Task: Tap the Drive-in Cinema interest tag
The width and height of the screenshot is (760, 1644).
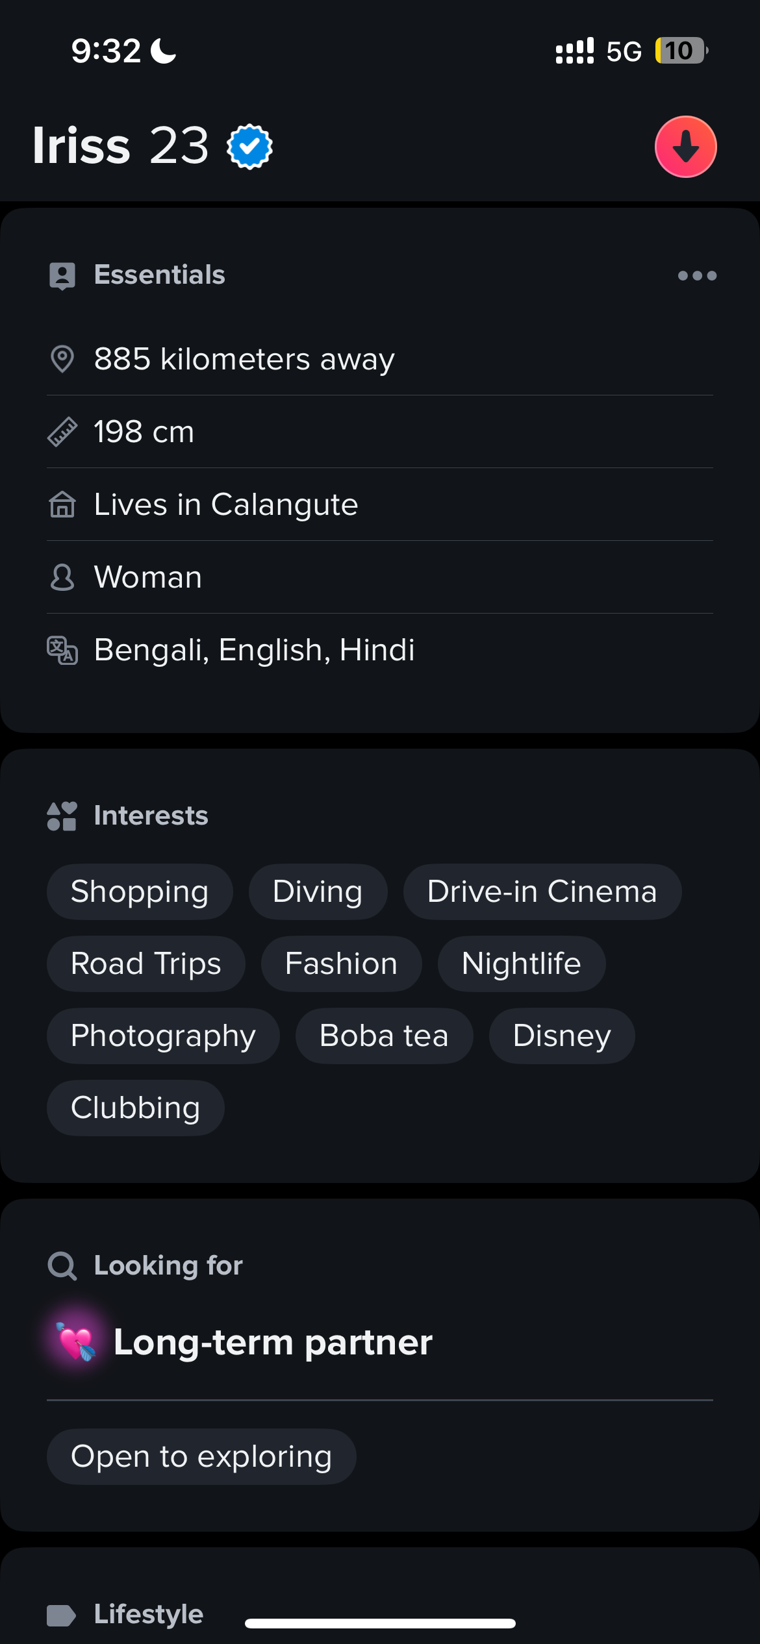Action: coord(542,891)
